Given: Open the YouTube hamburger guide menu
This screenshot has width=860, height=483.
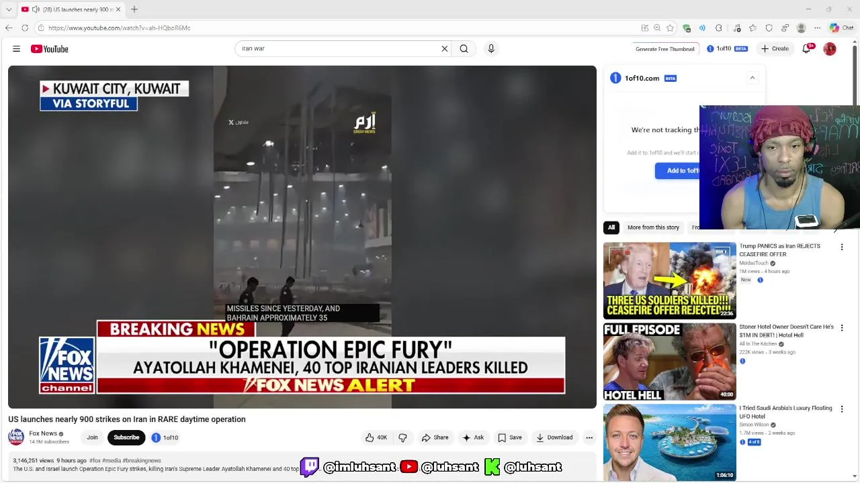Looking at the screenshot, I should click(16, 49).
